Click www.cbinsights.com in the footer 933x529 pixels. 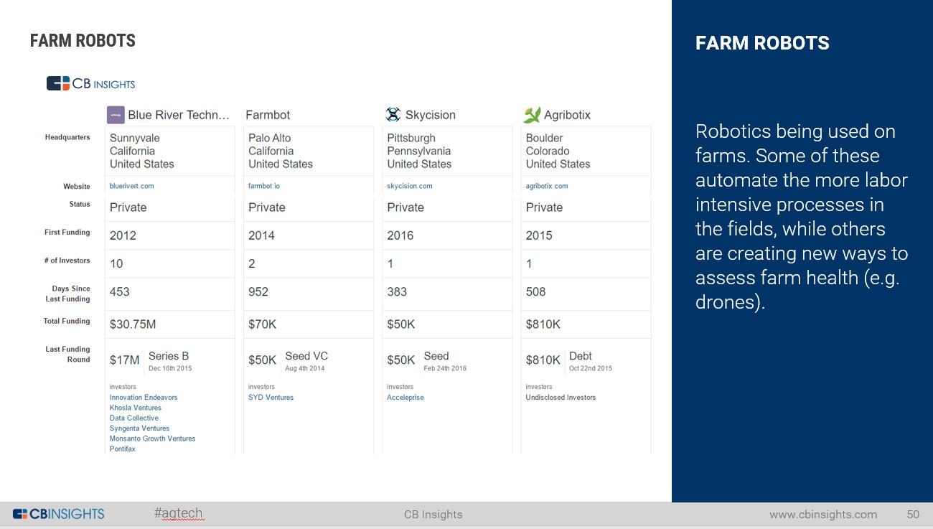823,515
